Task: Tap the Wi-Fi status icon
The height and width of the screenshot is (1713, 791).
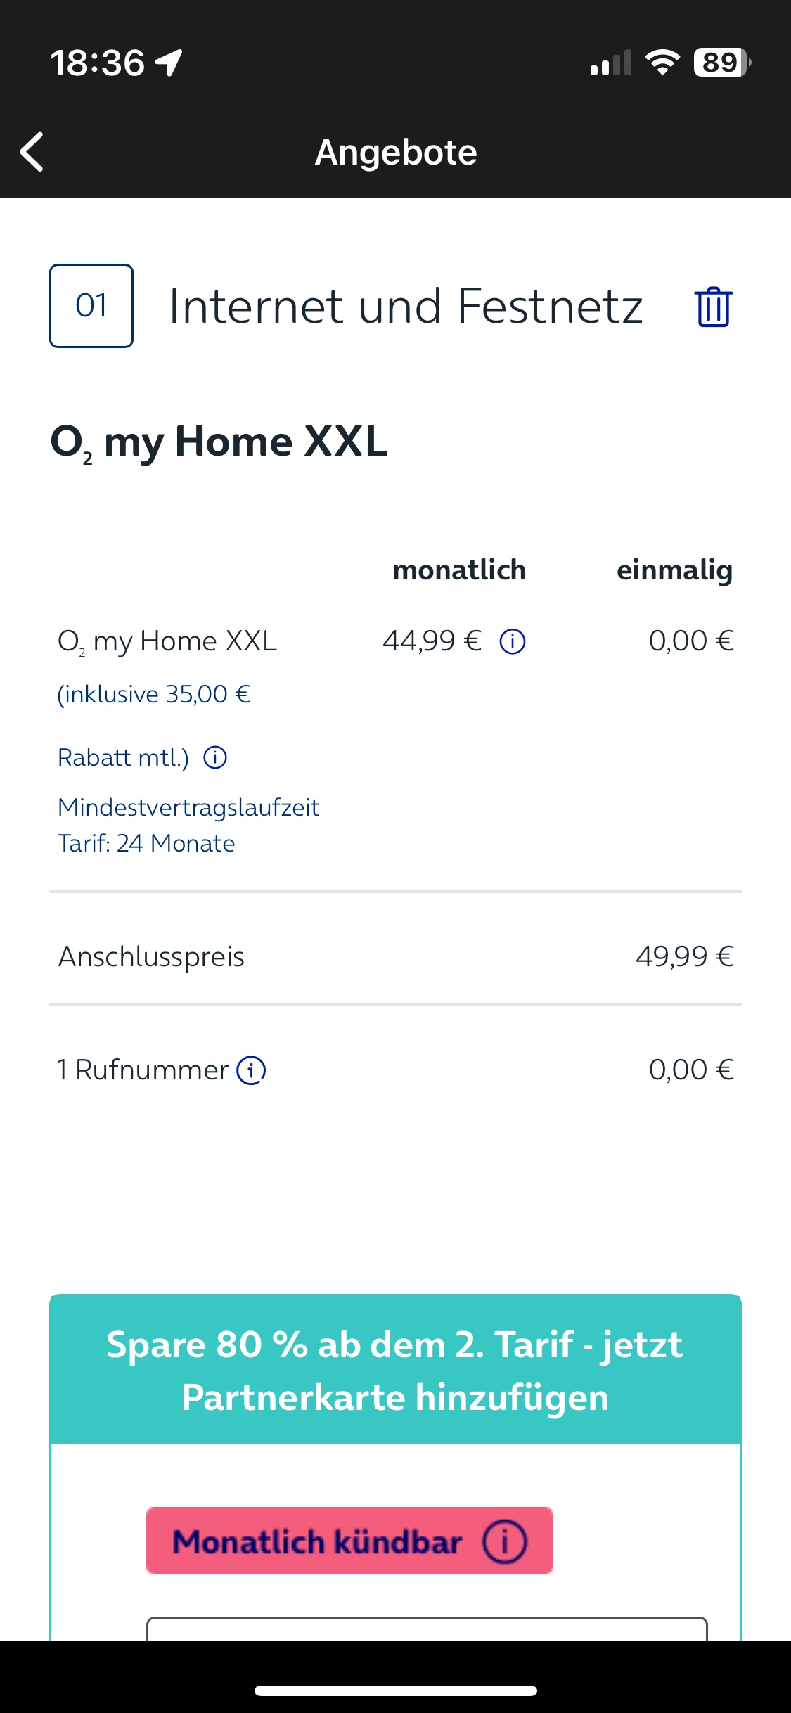Action: pyautogui.click(x=662, y=63)
